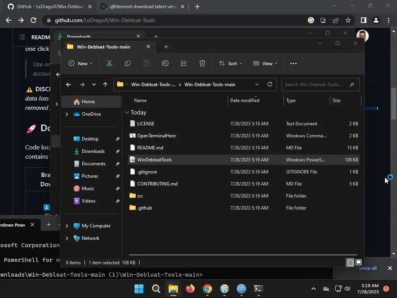The image size is (397, 298).
Task: Open Chrome side panel icon
Action: [364, 20]
